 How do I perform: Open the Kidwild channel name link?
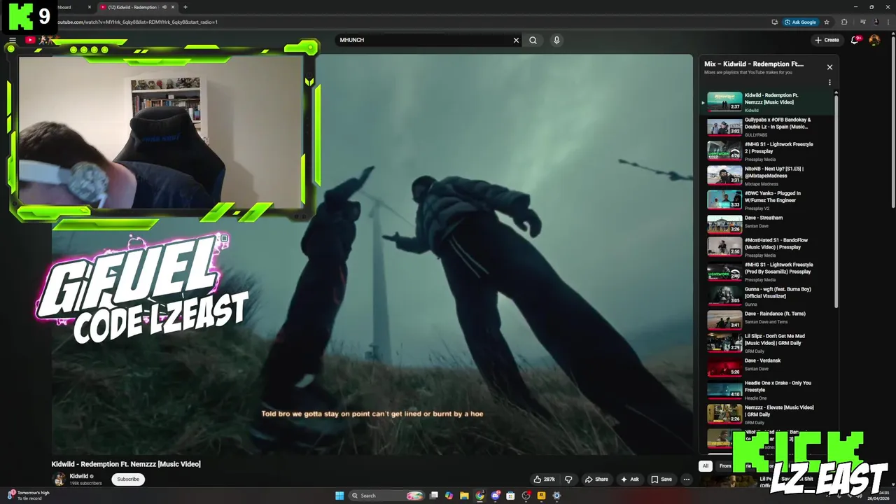[x=78, y=476]
